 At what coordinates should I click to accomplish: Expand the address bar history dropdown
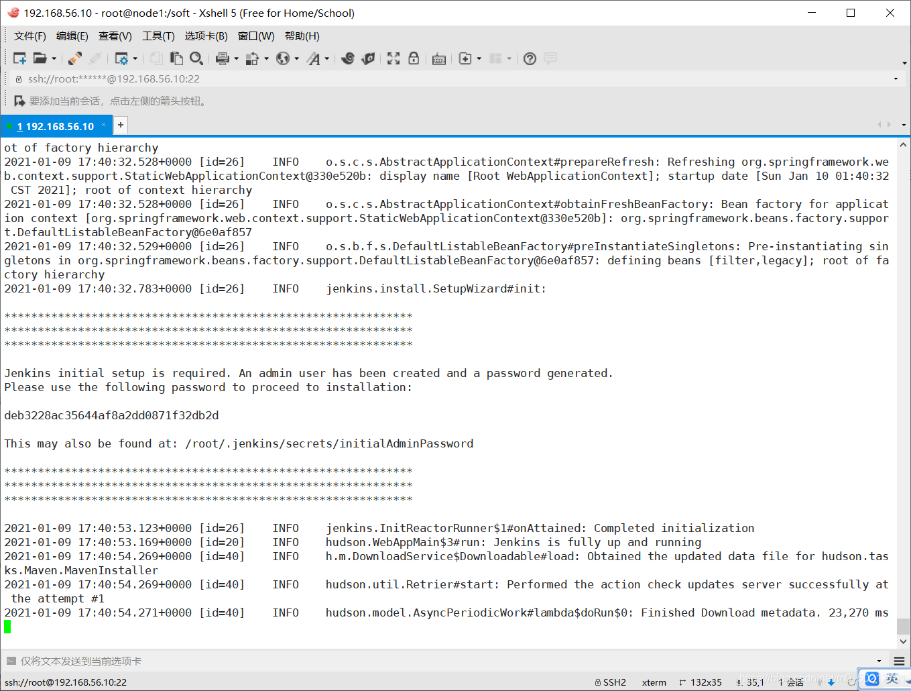[896, 79]
